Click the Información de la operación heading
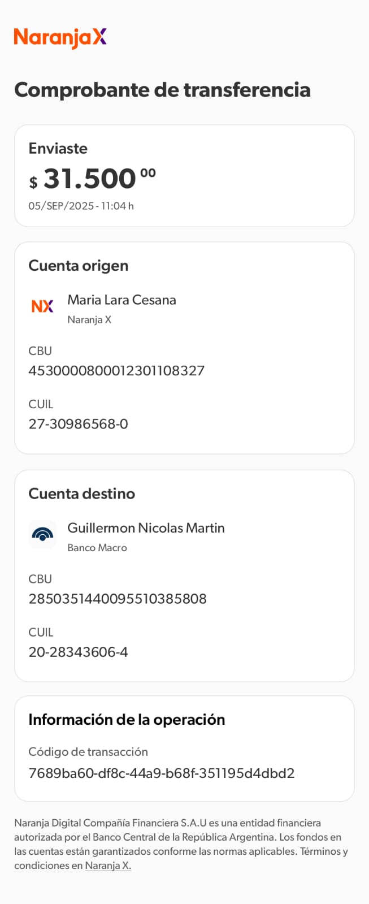 (127, 720)
